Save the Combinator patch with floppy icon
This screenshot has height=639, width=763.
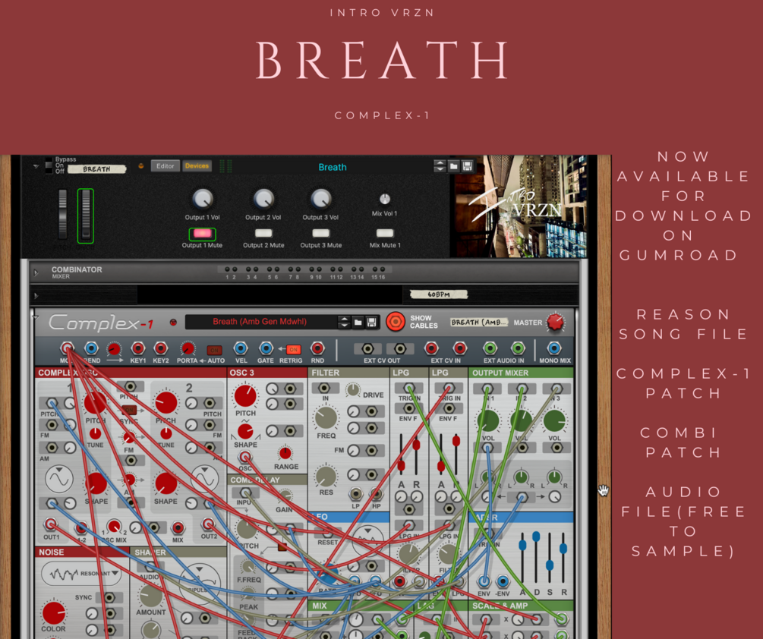coord(467,166)
